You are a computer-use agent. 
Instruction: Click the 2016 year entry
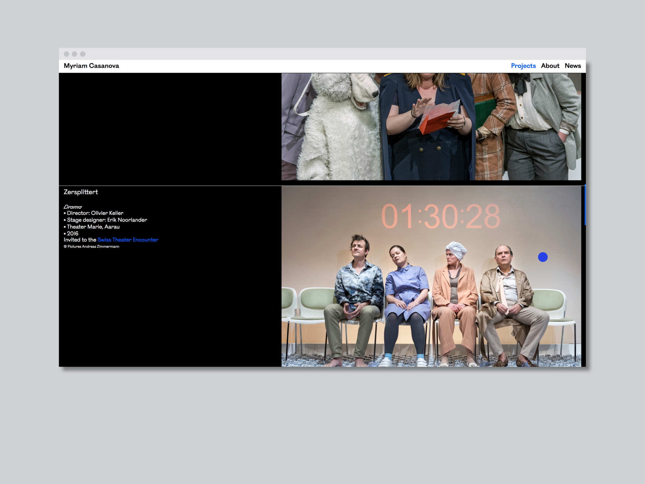click(x=72, y=233)
